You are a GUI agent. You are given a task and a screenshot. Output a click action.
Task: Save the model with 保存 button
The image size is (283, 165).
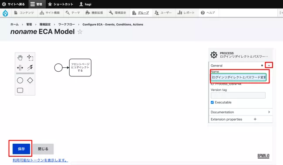tap(21, 149)
